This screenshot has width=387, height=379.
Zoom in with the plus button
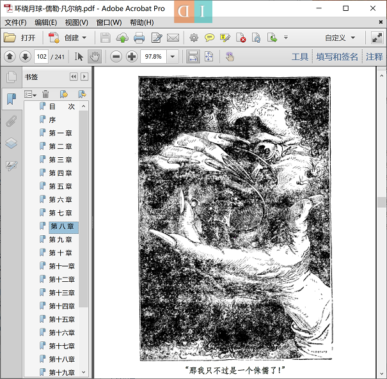[x=132, y=57]
